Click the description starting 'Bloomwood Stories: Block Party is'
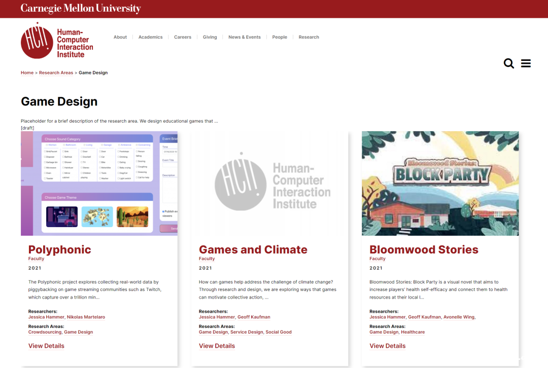The width and height of the screenshot is (548, 368). pyautogui.click(x=438, y=289)
